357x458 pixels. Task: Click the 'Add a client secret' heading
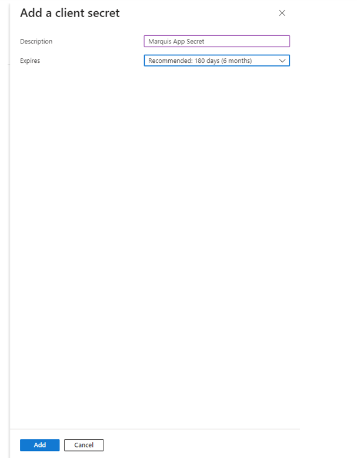click(69, 13)
